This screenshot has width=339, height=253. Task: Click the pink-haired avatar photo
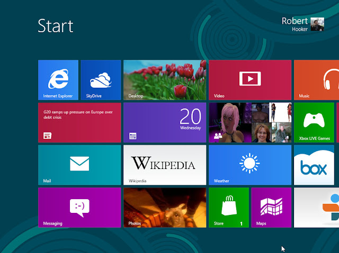pyautogui.click(x=230, y=123)
